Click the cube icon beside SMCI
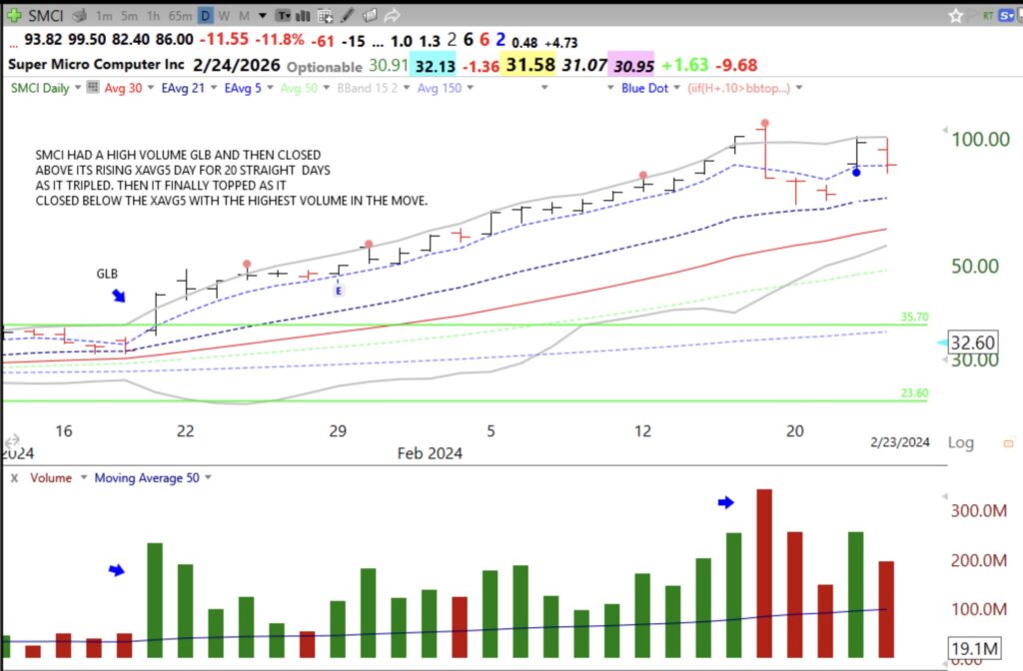 [78, 15]
